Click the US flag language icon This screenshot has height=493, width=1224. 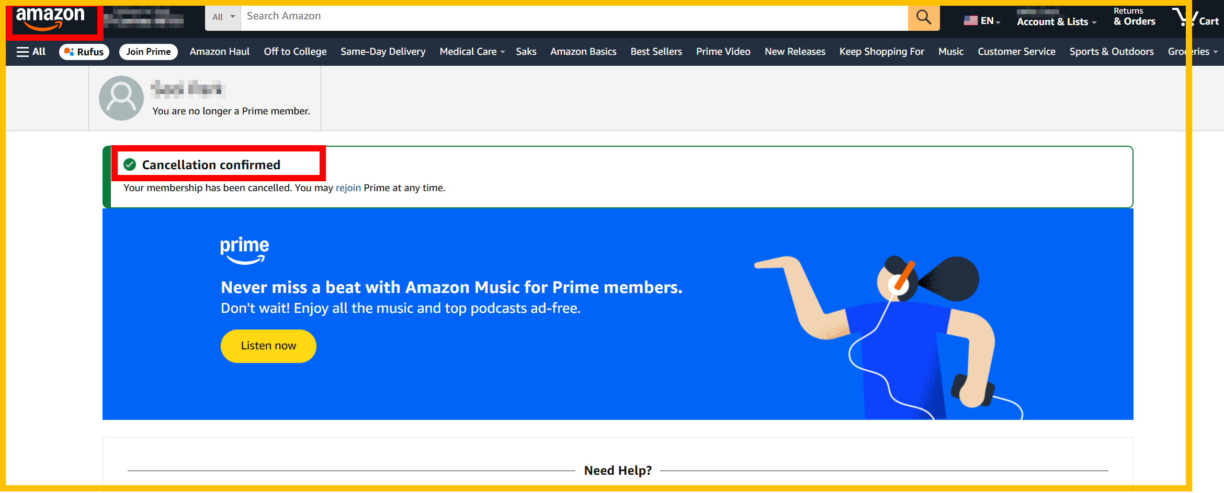click(971, 20)
